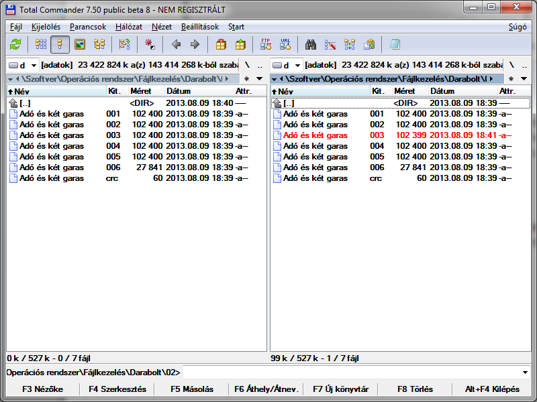Launch the multi-rename tool with pencil icon
The height and width of the screenshot is (402, 537).
(x=330, y=44)
